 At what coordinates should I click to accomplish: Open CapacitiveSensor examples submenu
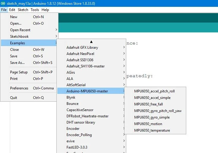click(x=91, y=110)
